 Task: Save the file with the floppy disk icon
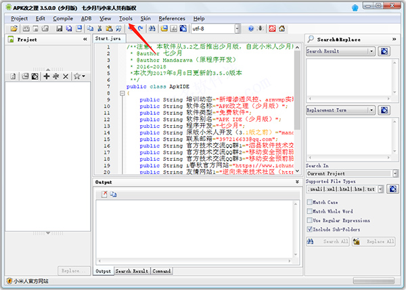(x=60, y=28)
